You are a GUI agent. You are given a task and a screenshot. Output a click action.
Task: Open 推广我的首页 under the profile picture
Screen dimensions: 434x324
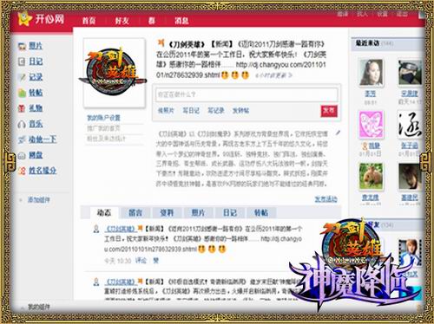(x=103, y=128)
